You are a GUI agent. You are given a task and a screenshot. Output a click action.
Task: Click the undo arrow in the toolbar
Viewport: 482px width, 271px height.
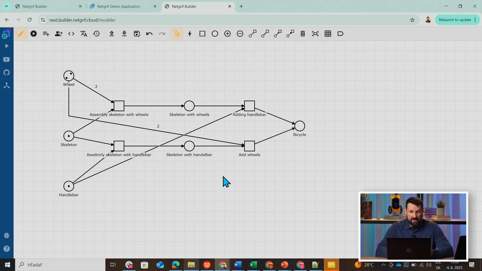(x=149, y=34)
